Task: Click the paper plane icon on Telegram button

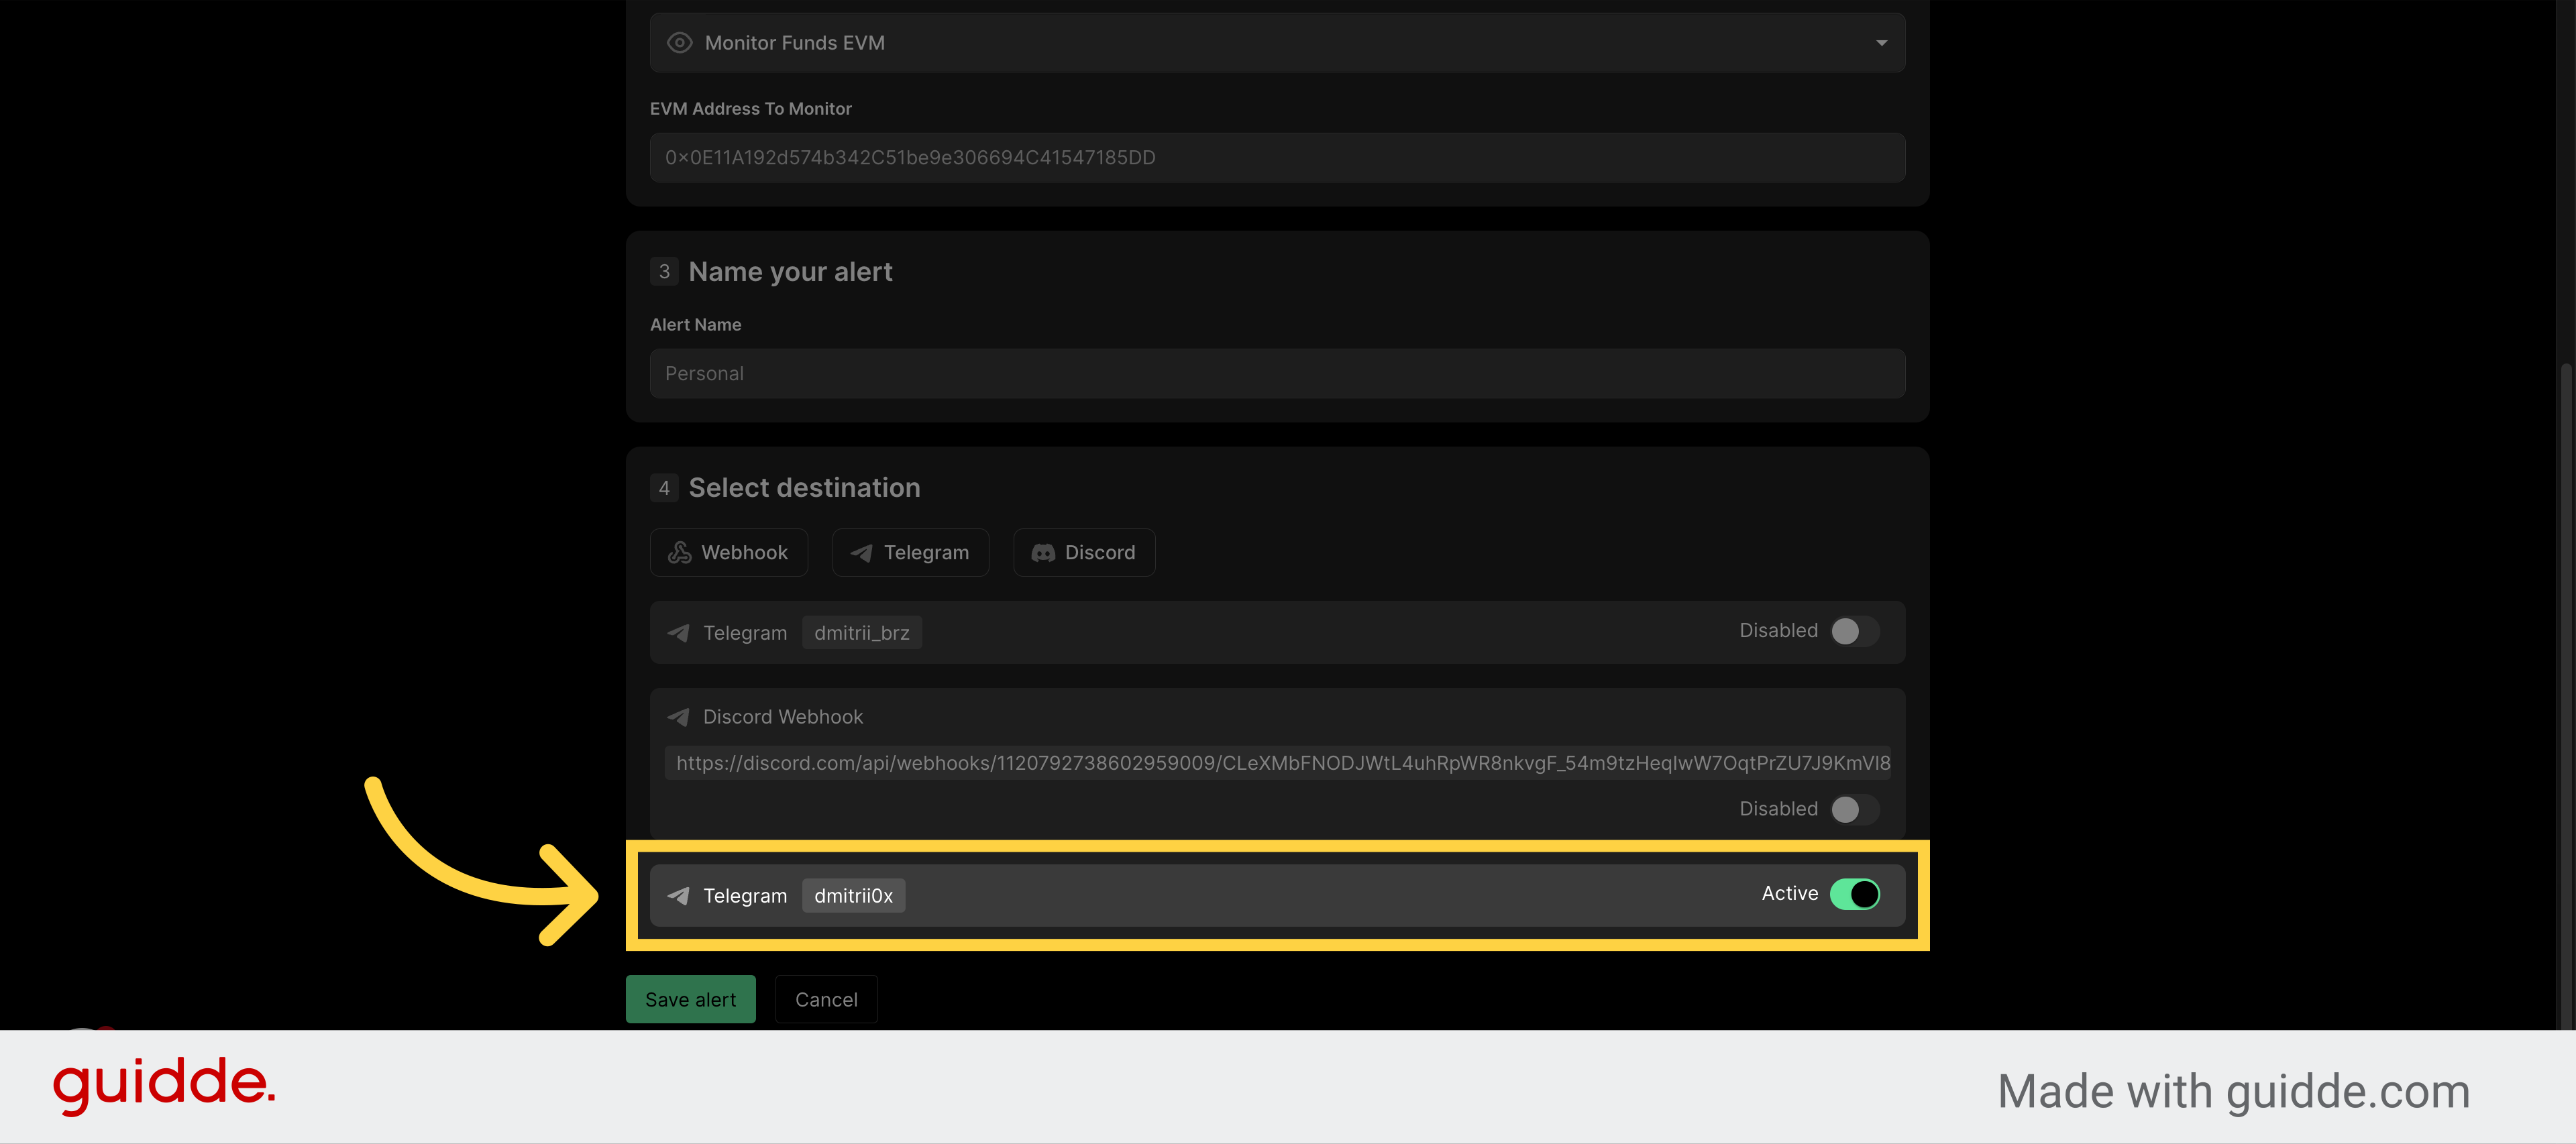Action: [861, 553]
